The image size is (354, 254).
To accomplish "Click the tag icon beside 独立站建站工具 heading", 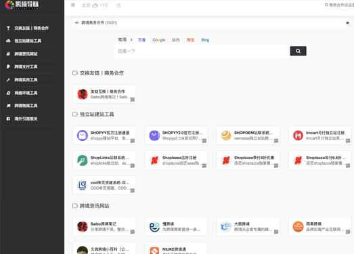I will [x=75, y=114].
